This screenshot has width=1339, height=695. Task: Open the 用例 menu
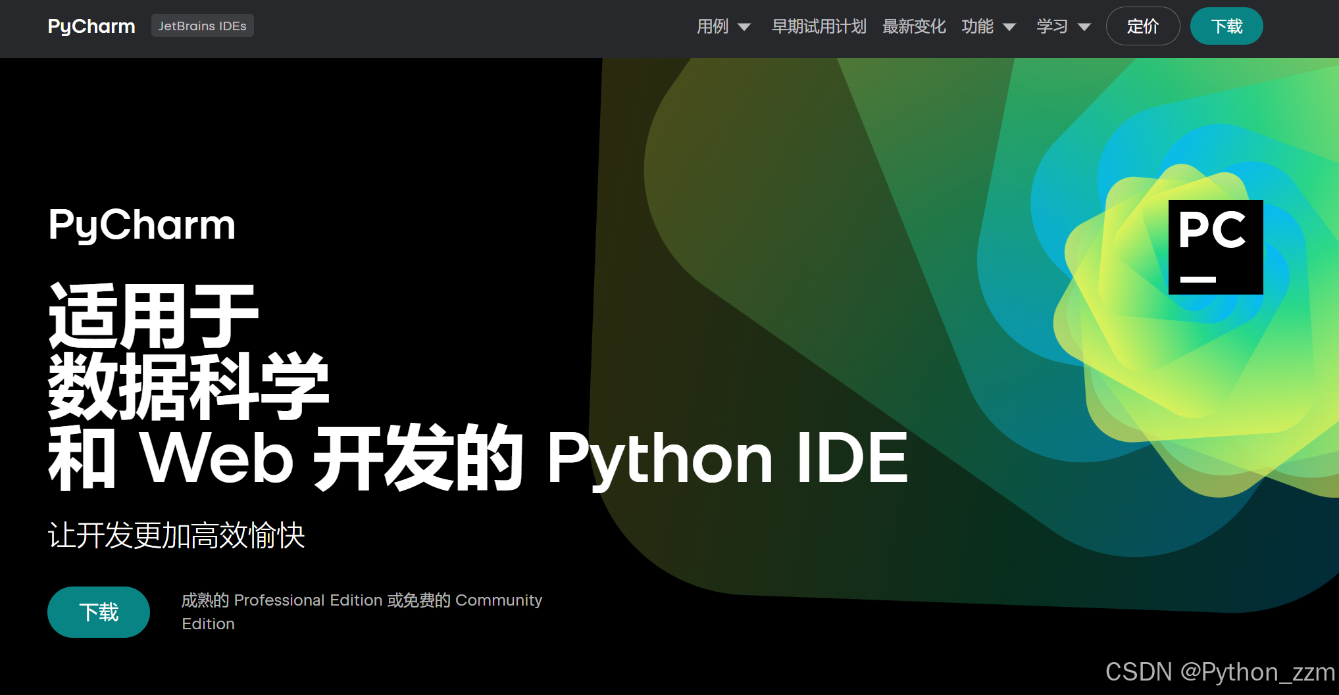coord(713,26)
